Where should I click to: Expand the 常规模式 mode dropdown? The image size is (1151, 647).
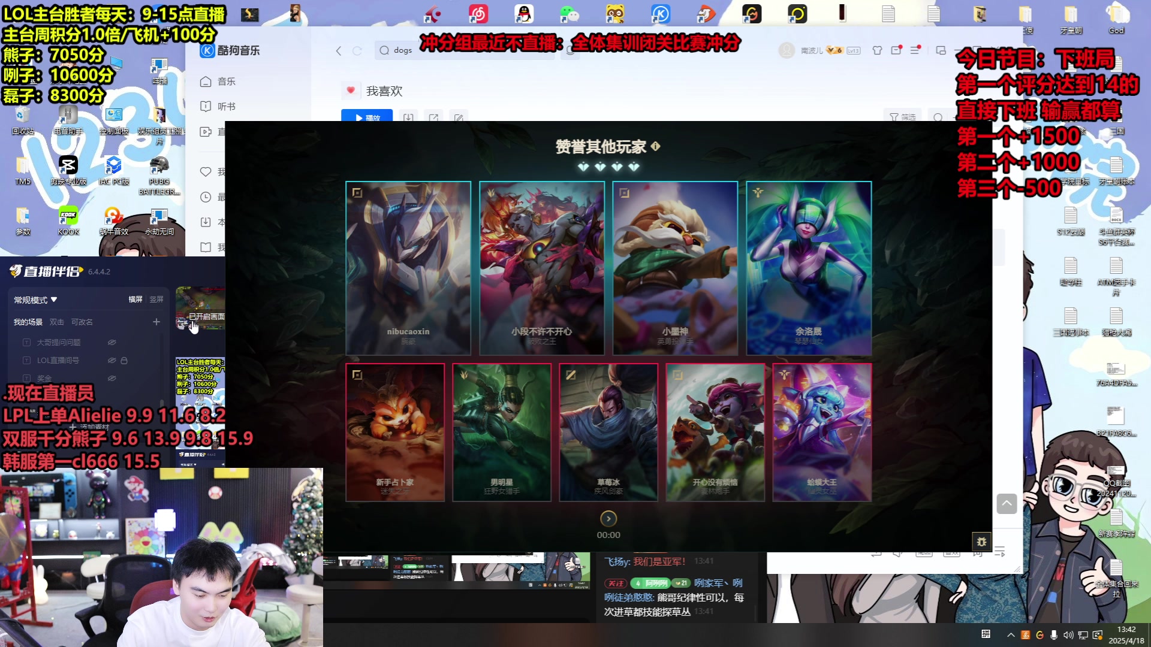pos(36,300)
